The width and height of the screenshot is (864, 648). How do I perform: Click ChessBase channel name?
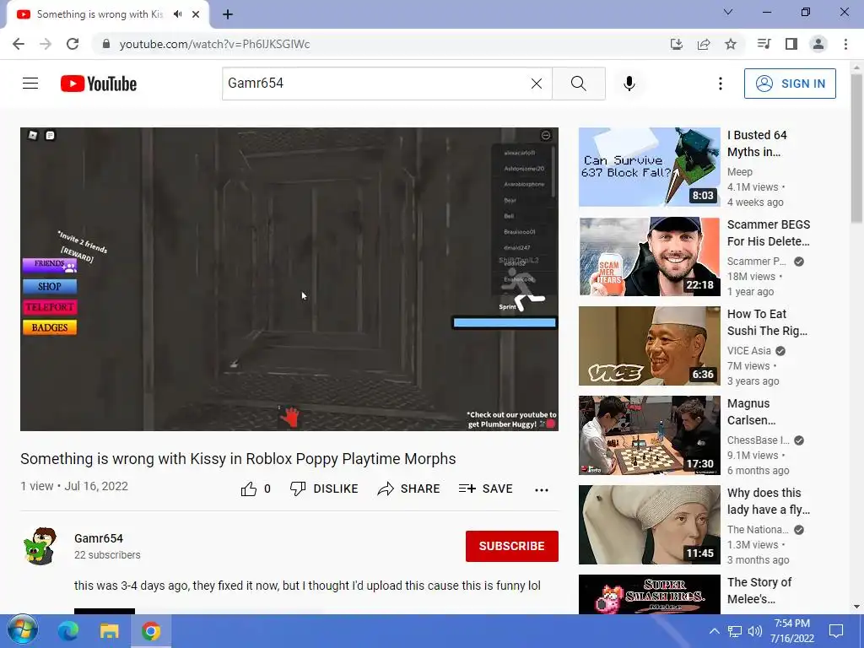[759, 440]
